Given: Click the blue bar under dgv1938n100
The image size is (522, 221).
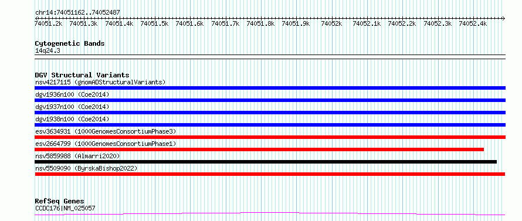Looking at the screenshot, I should pos(270,125).
